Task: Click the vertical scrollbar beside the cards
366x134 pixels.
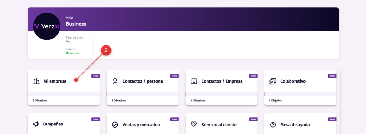Action: coord(340,102)
